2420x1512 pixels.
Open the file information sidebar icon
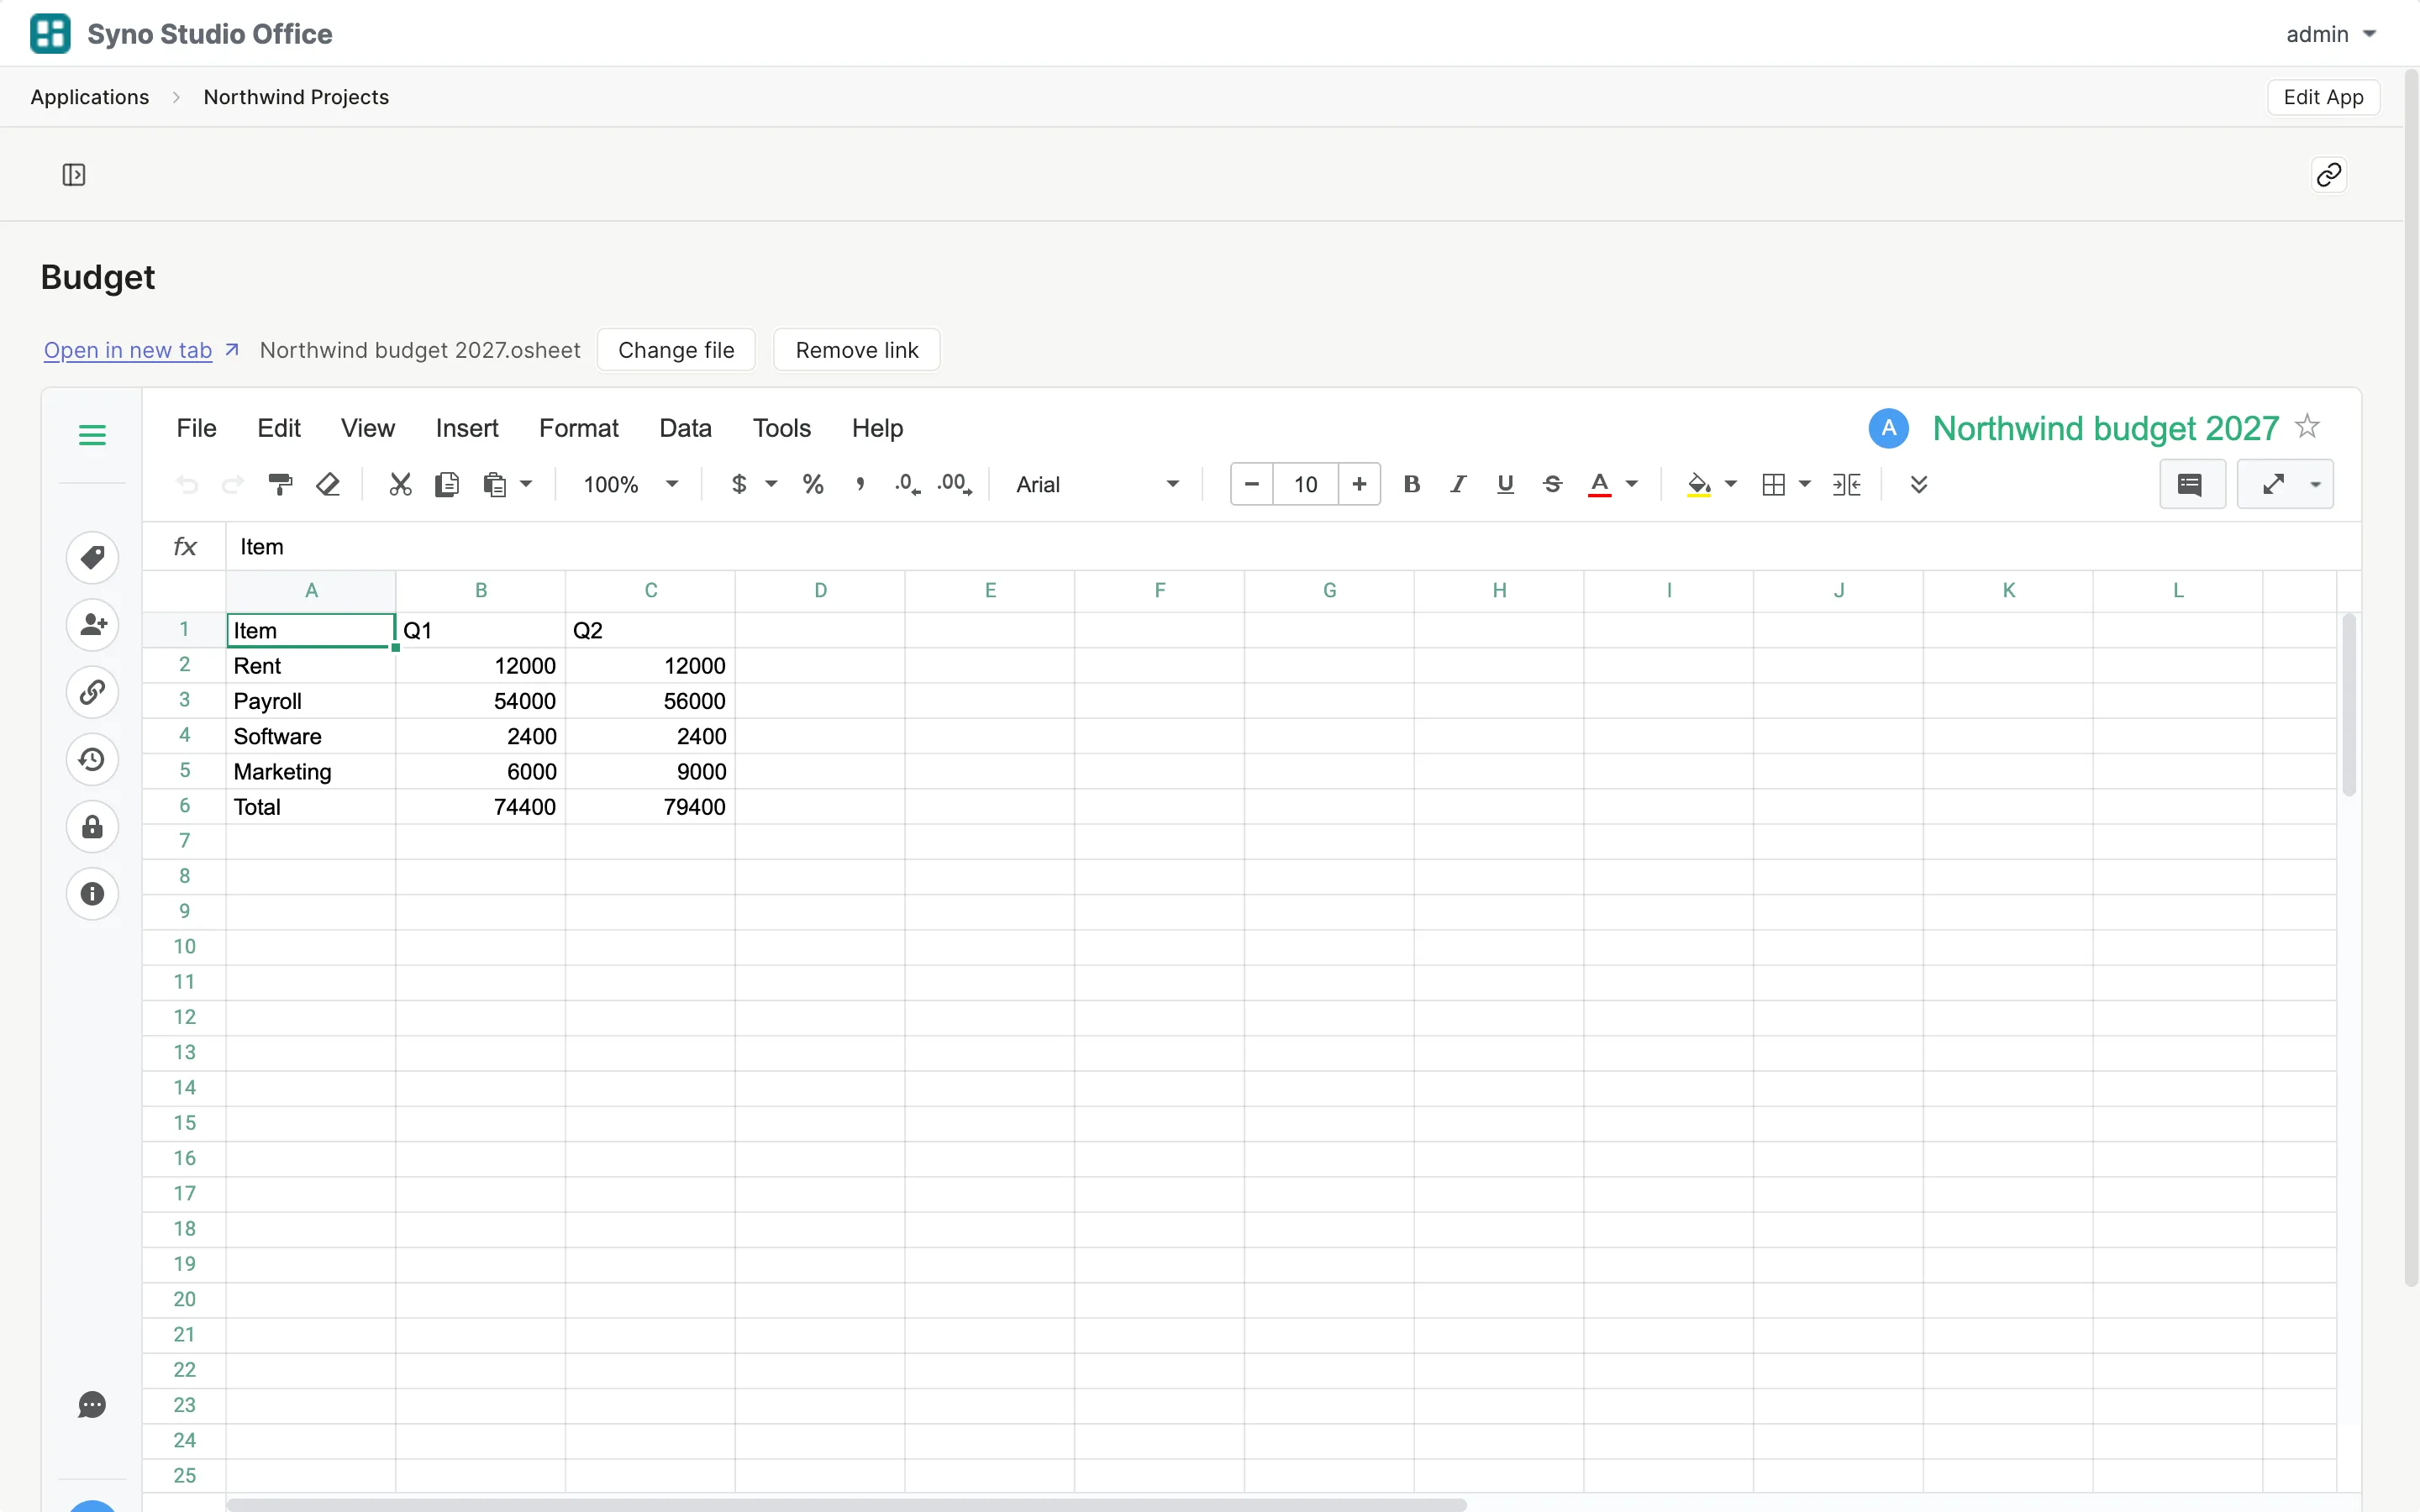tap(92, 894)
